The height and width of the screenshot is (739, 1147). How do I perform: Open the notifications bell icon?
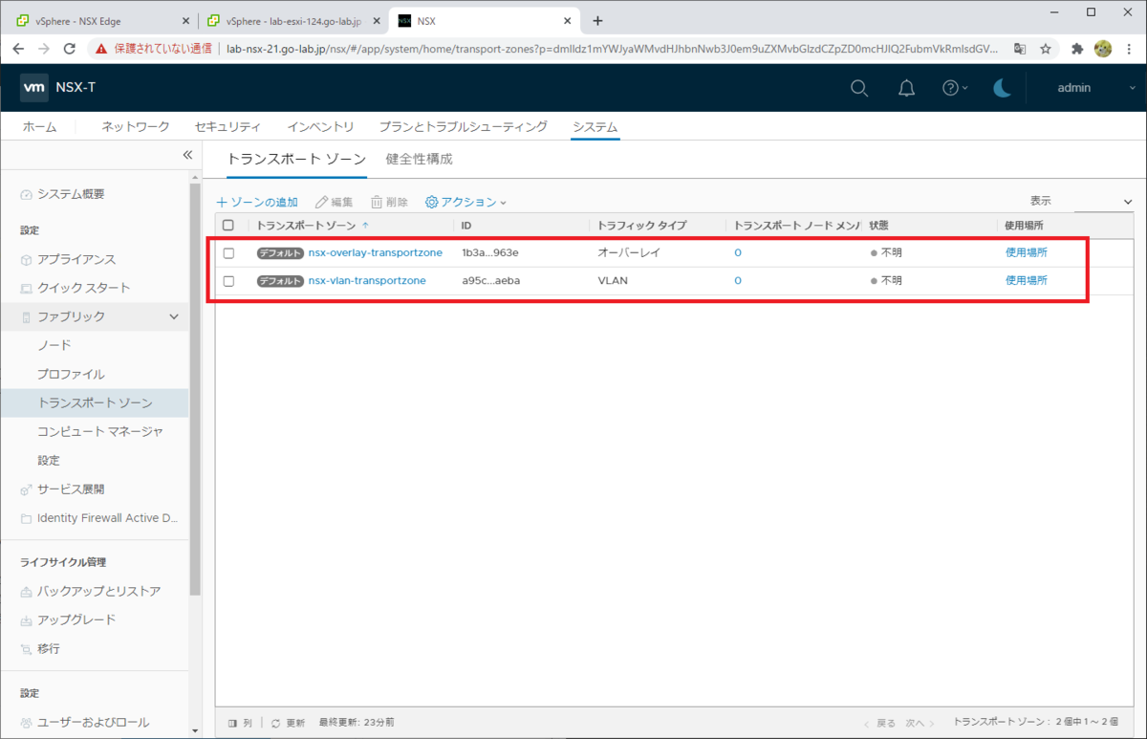pyautogui.click(x=906, y=88)
